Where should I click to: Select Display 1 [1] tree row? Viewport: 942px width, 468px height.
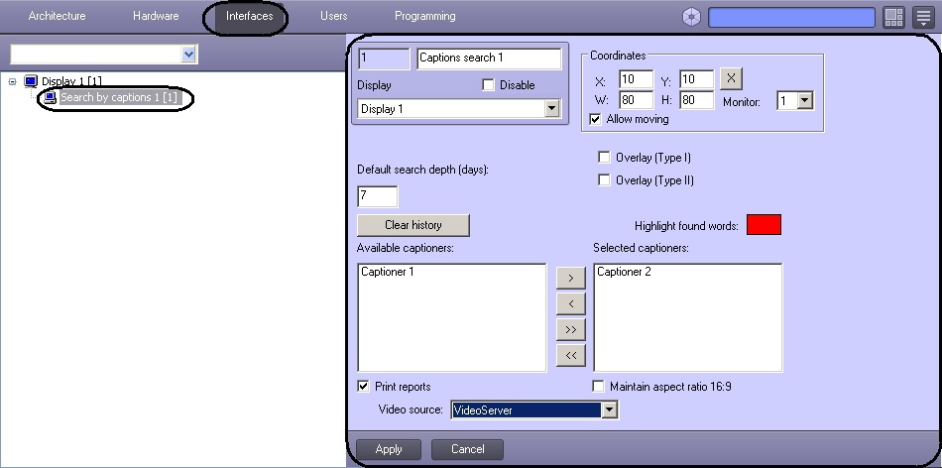point(71,81)
